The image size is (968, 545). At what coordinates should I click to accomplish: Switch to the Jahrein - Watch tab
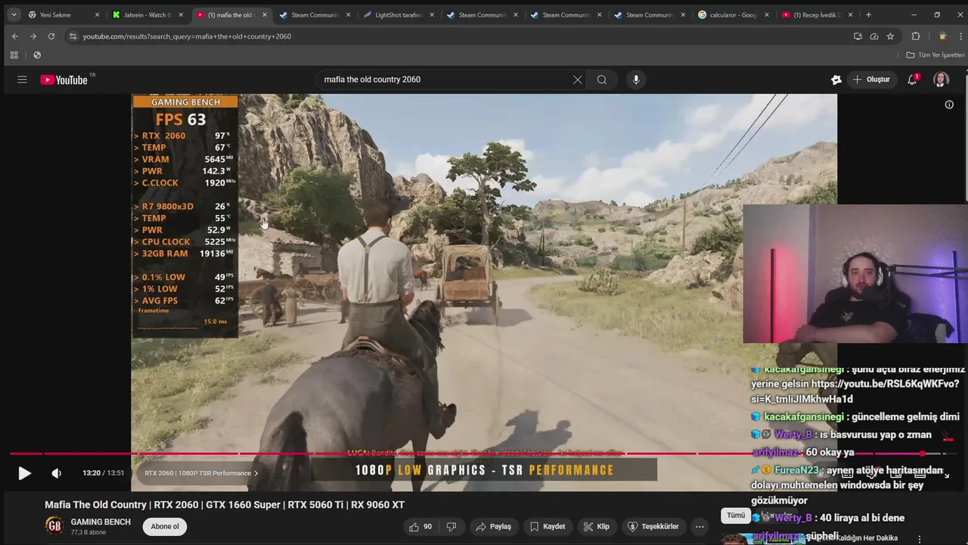click(x=147, y=14)
